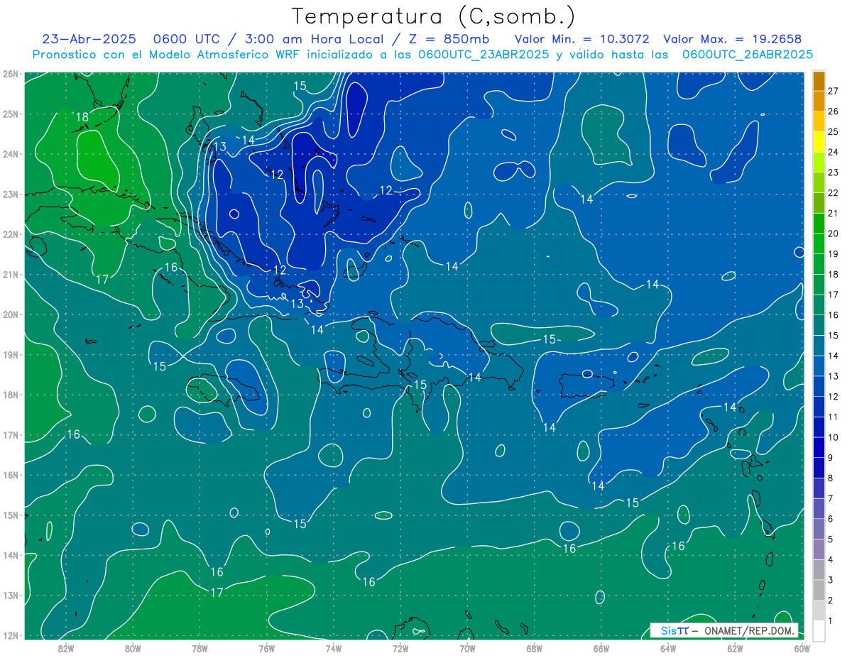This screenshot has height=658, width=852.
Task: Click the 18N latitude axis label
Action: 10,395
